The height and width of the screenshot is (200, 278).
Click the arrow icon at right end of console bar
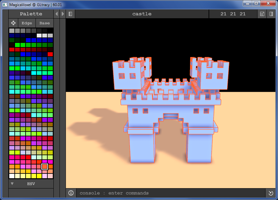coord(271,193)
